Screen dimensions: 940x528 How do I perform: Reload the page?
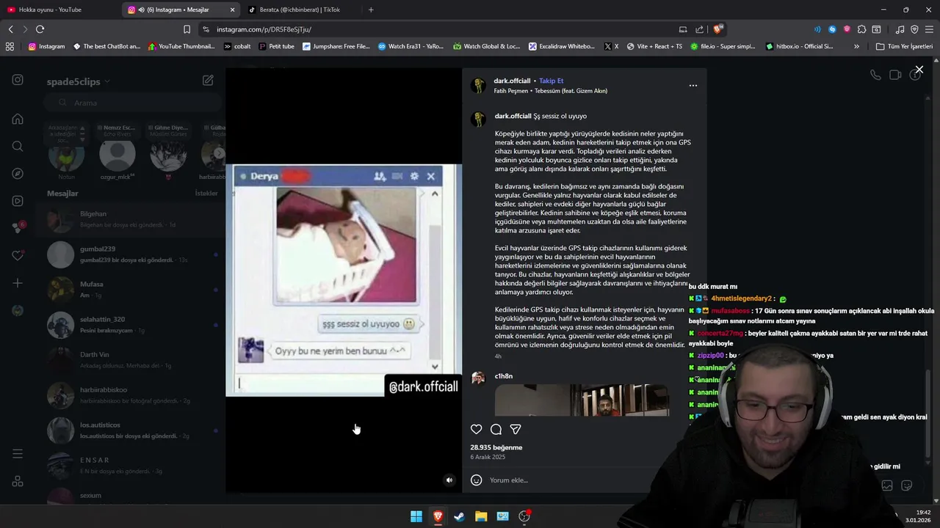[x=40, y=29]
